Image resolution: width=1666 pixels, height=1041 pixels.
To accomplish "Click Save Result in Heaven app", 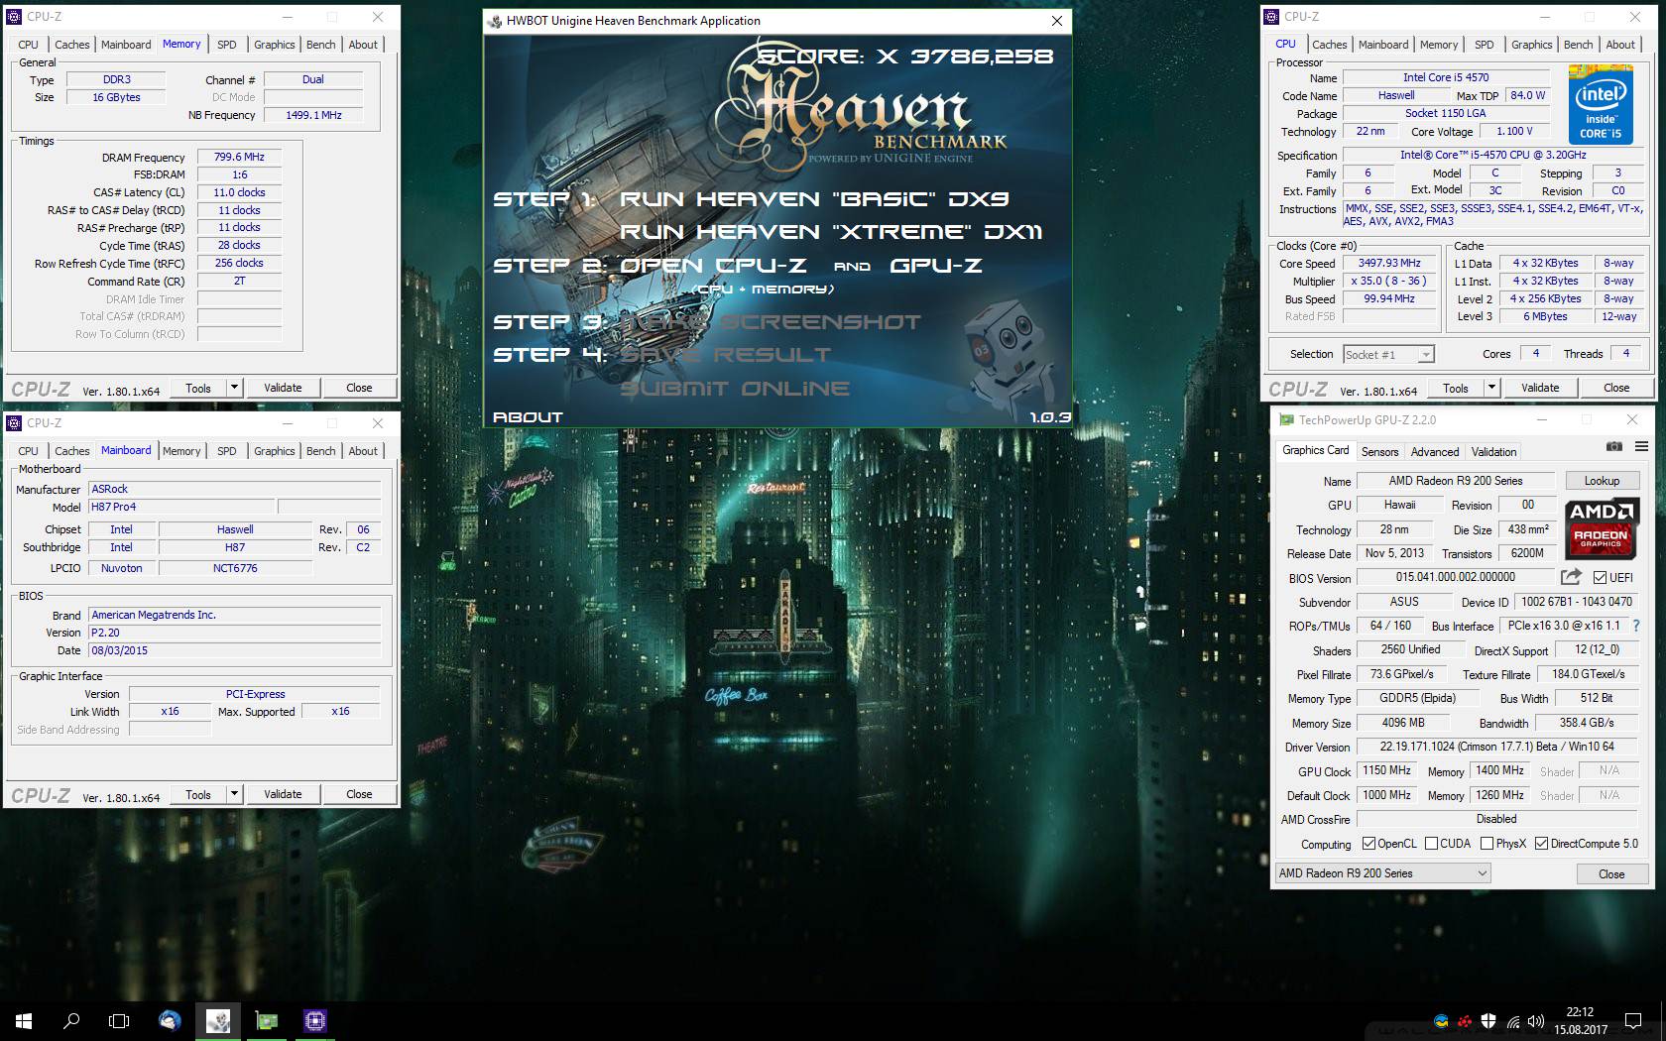I will (x=726, y=355).
